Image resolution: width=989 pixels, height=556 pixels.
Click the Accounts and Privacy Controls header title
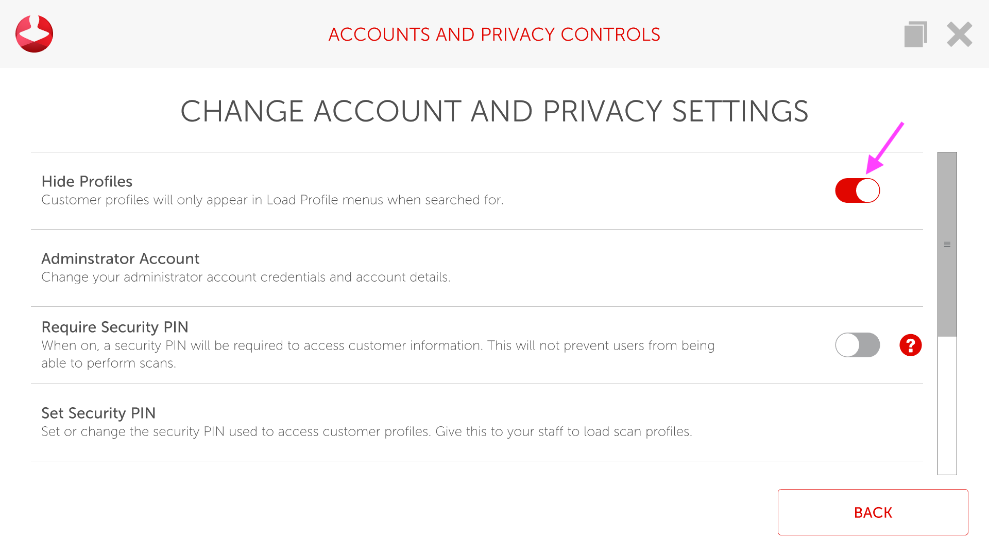pyautogui.click(x=494, y=34)
